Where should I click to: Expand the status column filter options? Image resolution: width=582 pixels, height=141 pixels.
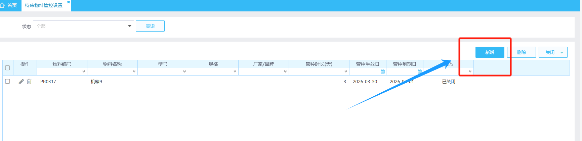[x=470, y=72]
